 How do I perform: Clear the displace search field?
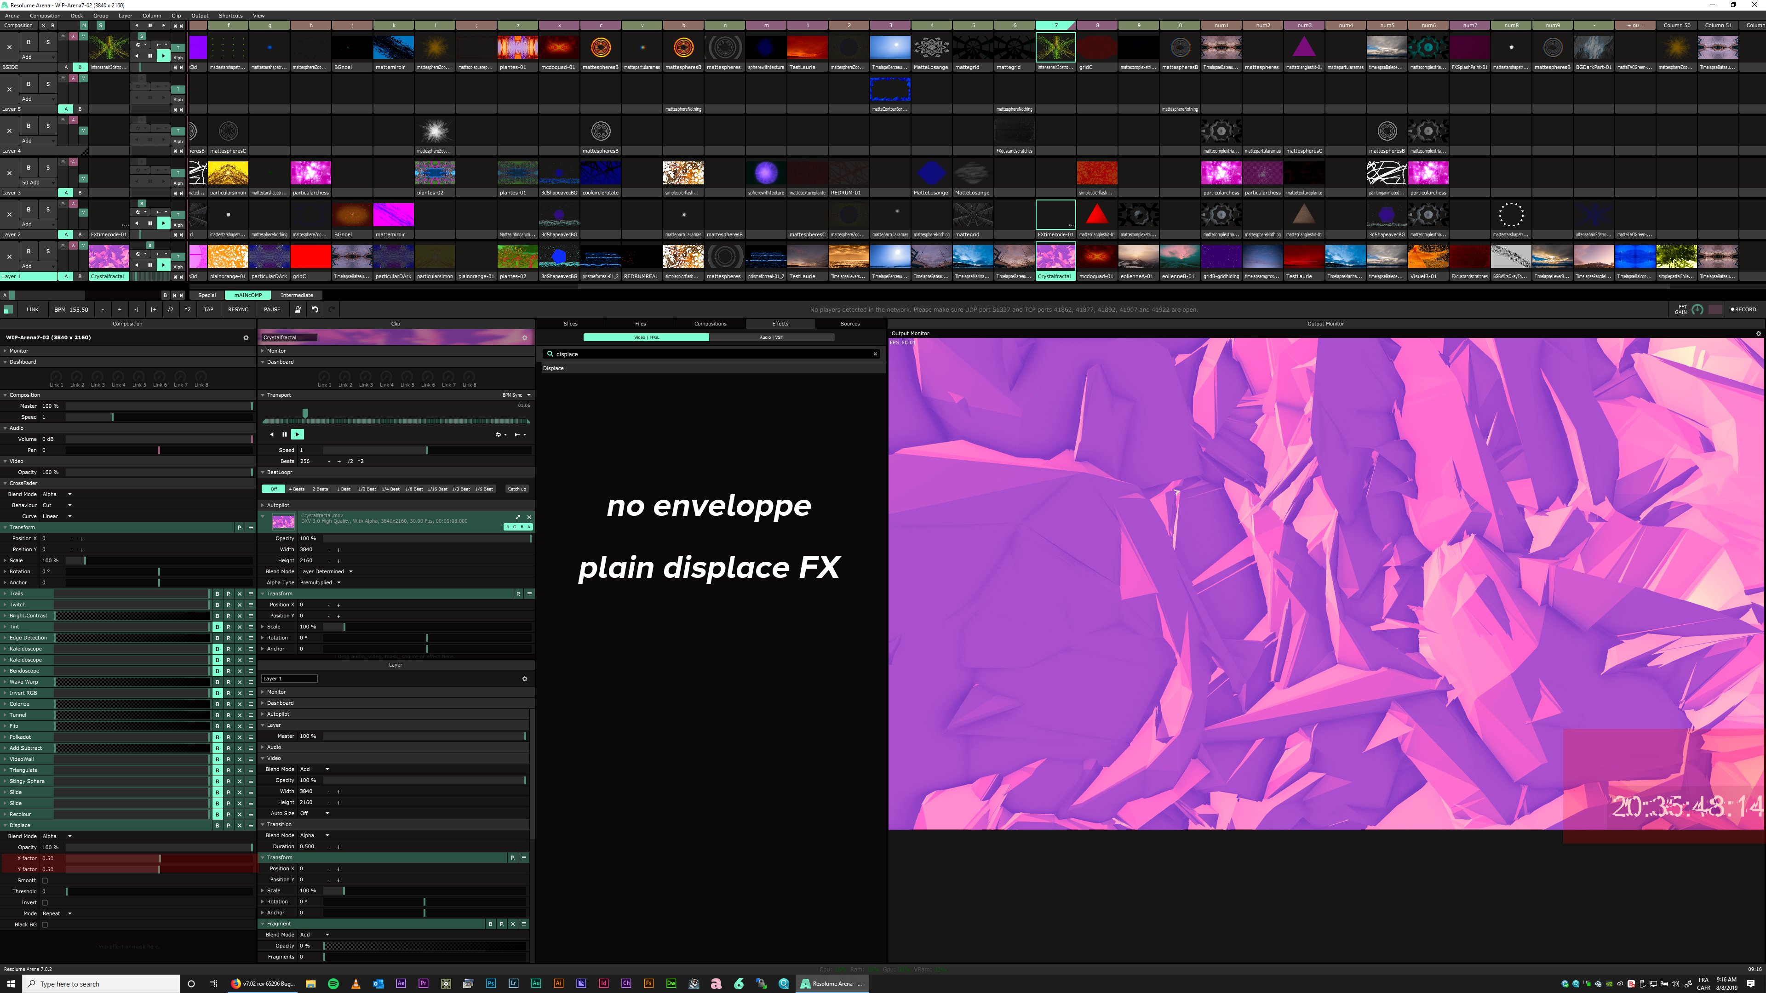coord(875,354)
